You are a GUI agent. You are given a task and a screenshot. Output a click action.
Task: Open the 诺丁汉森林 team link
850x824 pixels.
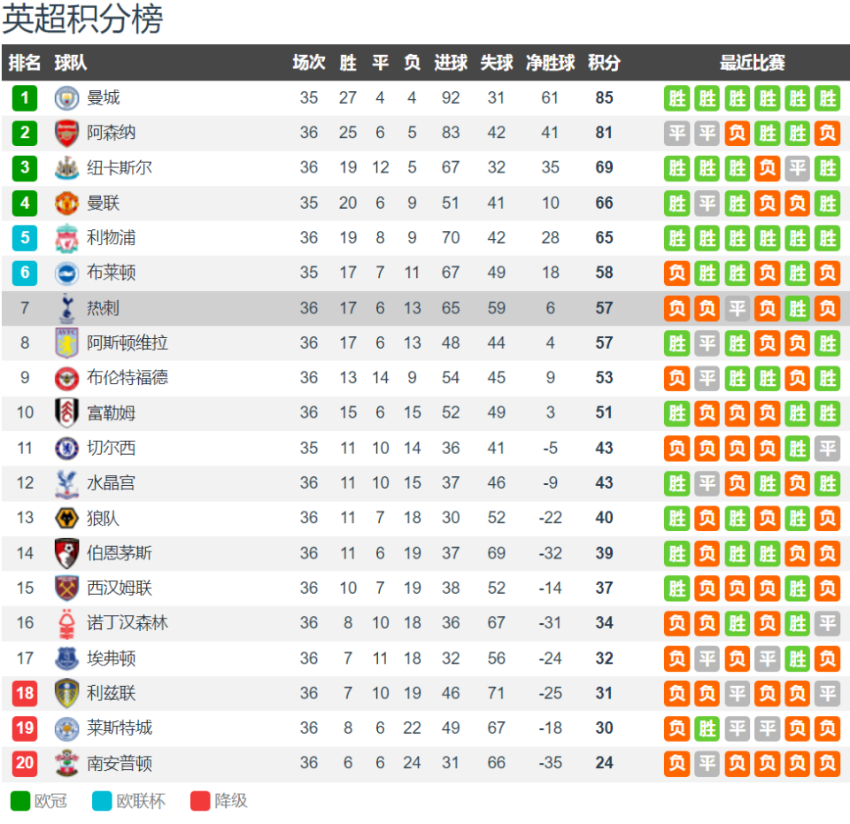127,623
